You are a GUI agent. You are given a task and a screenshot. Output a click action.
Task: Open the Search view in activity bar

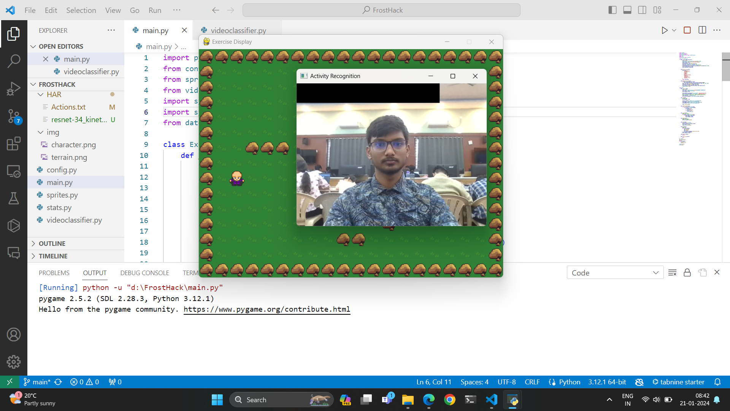[14, 61]
